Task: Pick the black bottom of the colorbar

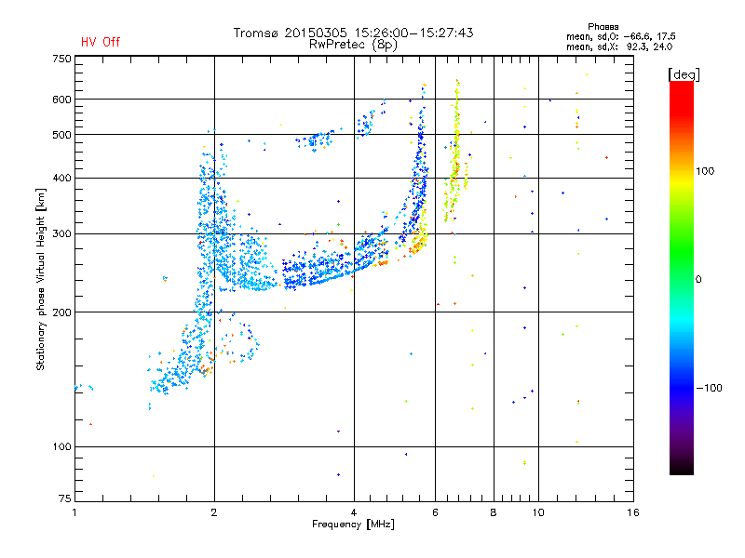Action: pyautogui.click(x=682, y=468)
